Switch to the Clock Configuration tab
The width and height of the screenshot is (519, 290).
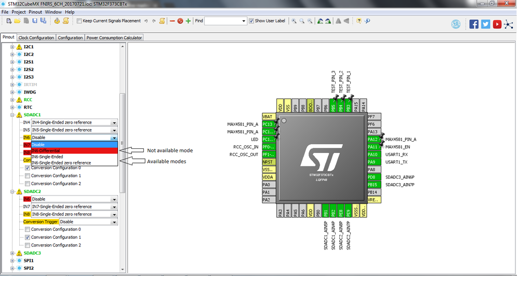(36, 38)
